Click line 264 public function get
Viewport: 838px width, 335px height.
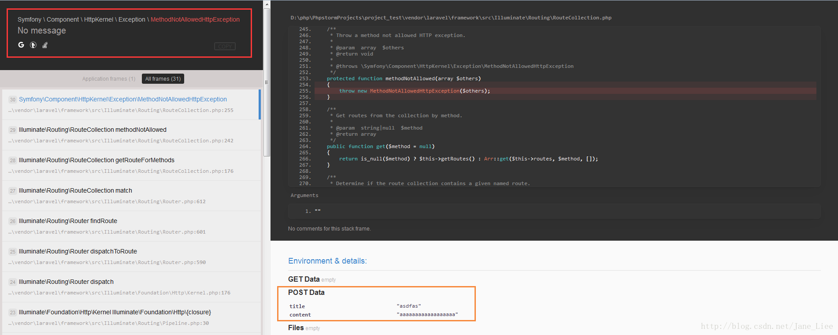pos(381,146)
